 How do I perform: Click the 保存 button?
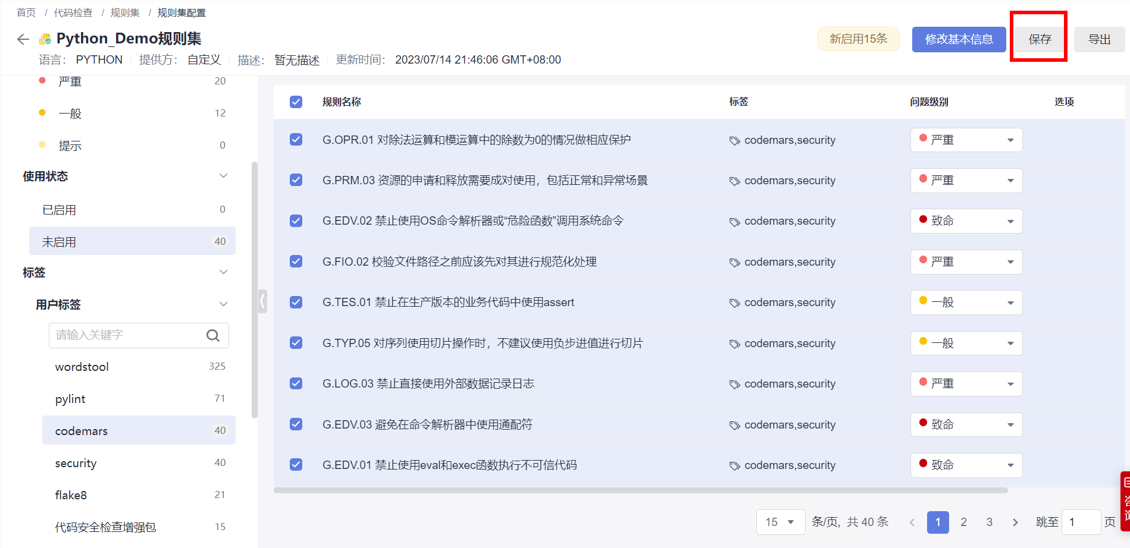point(1040,39)
